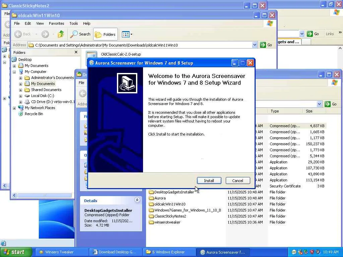The image size is (343, 257).
Task: Select OldClassicCalc-2.0-setup file
Action: (x=121, y=54)
